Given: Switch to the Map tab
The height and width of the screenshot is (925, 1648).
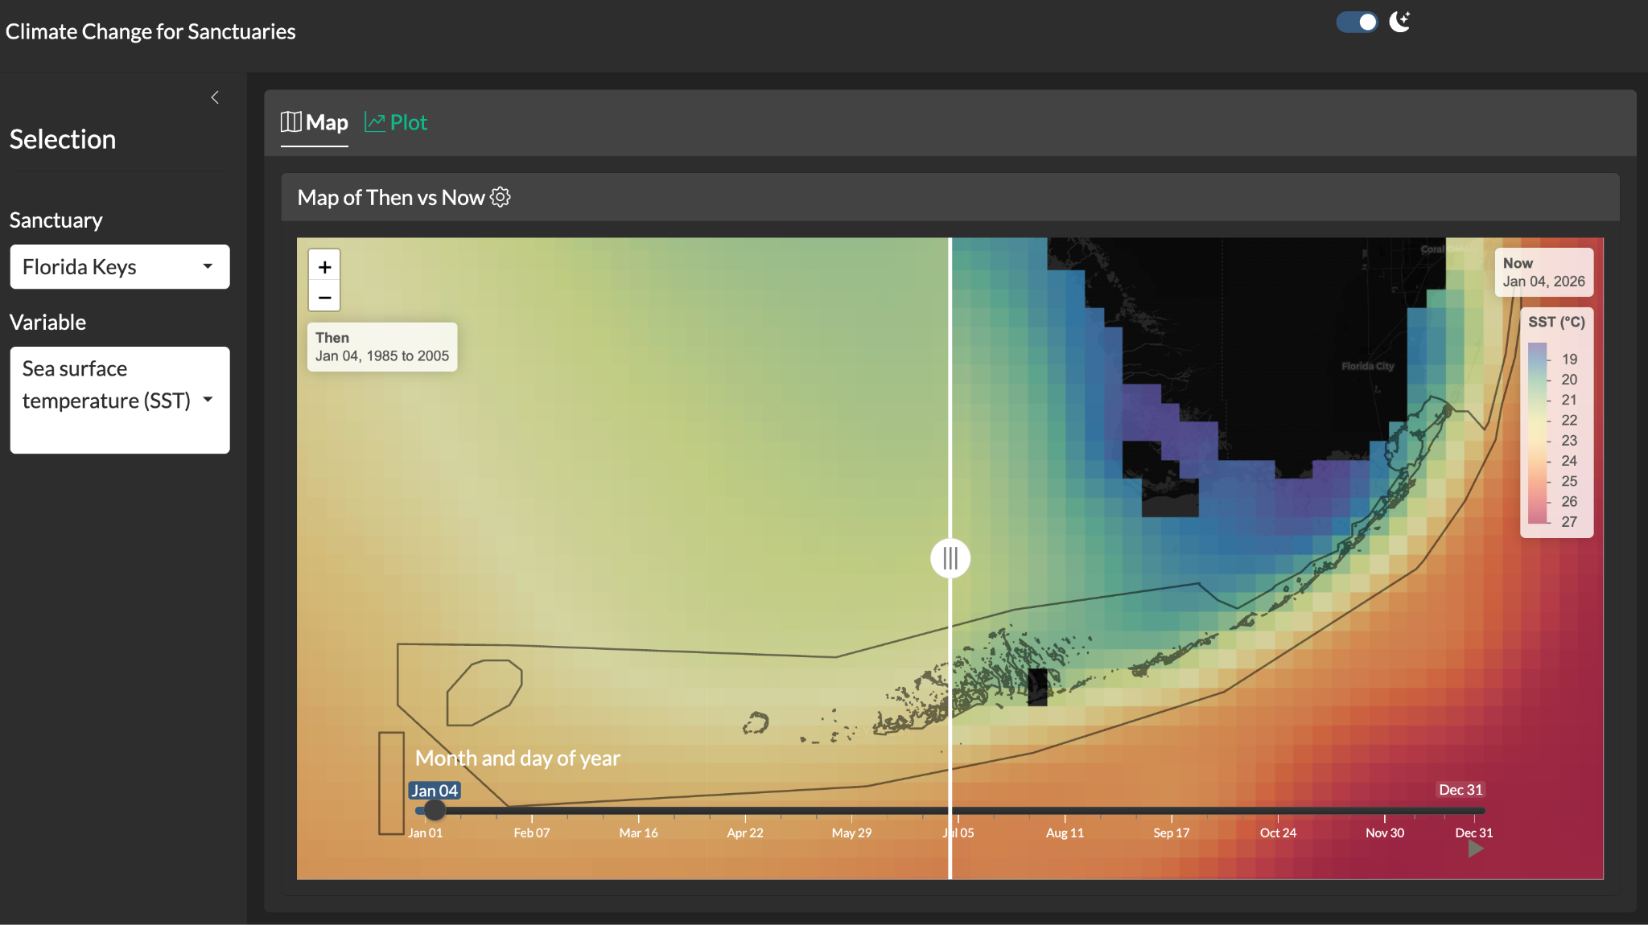Looking at the screenshot, I should (315, 122).
